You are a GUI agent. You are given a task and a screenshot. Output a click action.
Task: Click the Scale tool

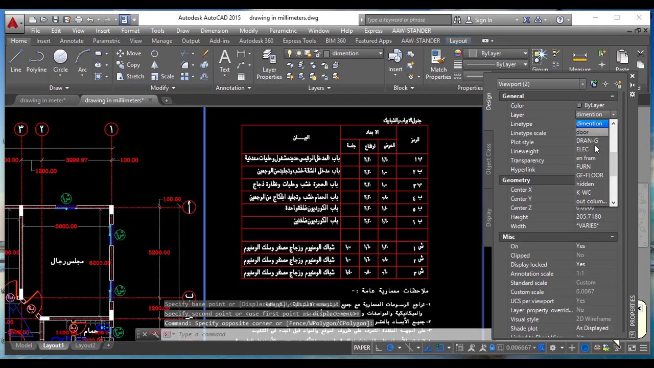pos(162,76)
